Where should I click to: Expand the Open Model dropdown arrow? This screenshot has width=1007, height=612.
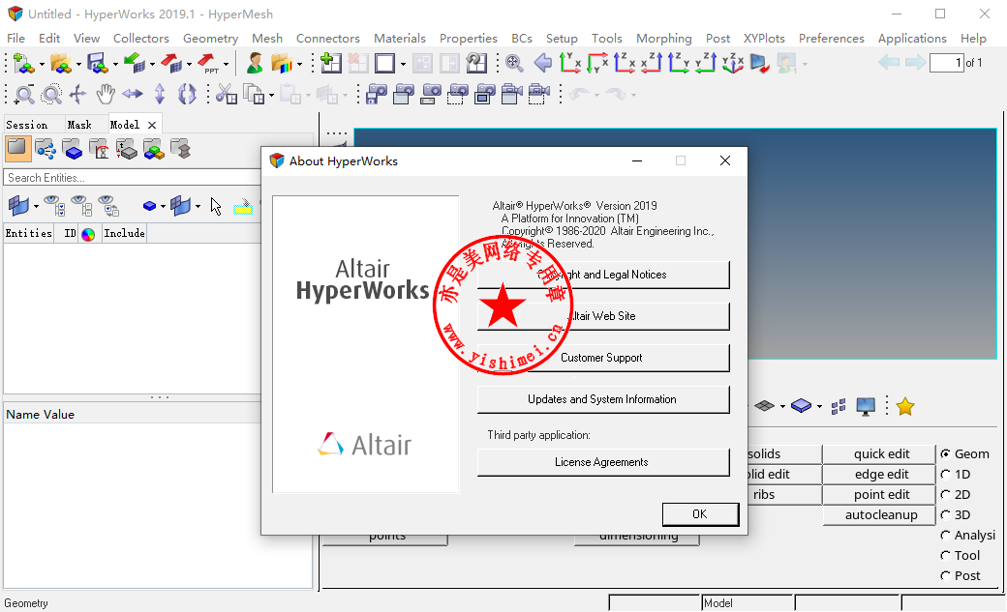78,64
